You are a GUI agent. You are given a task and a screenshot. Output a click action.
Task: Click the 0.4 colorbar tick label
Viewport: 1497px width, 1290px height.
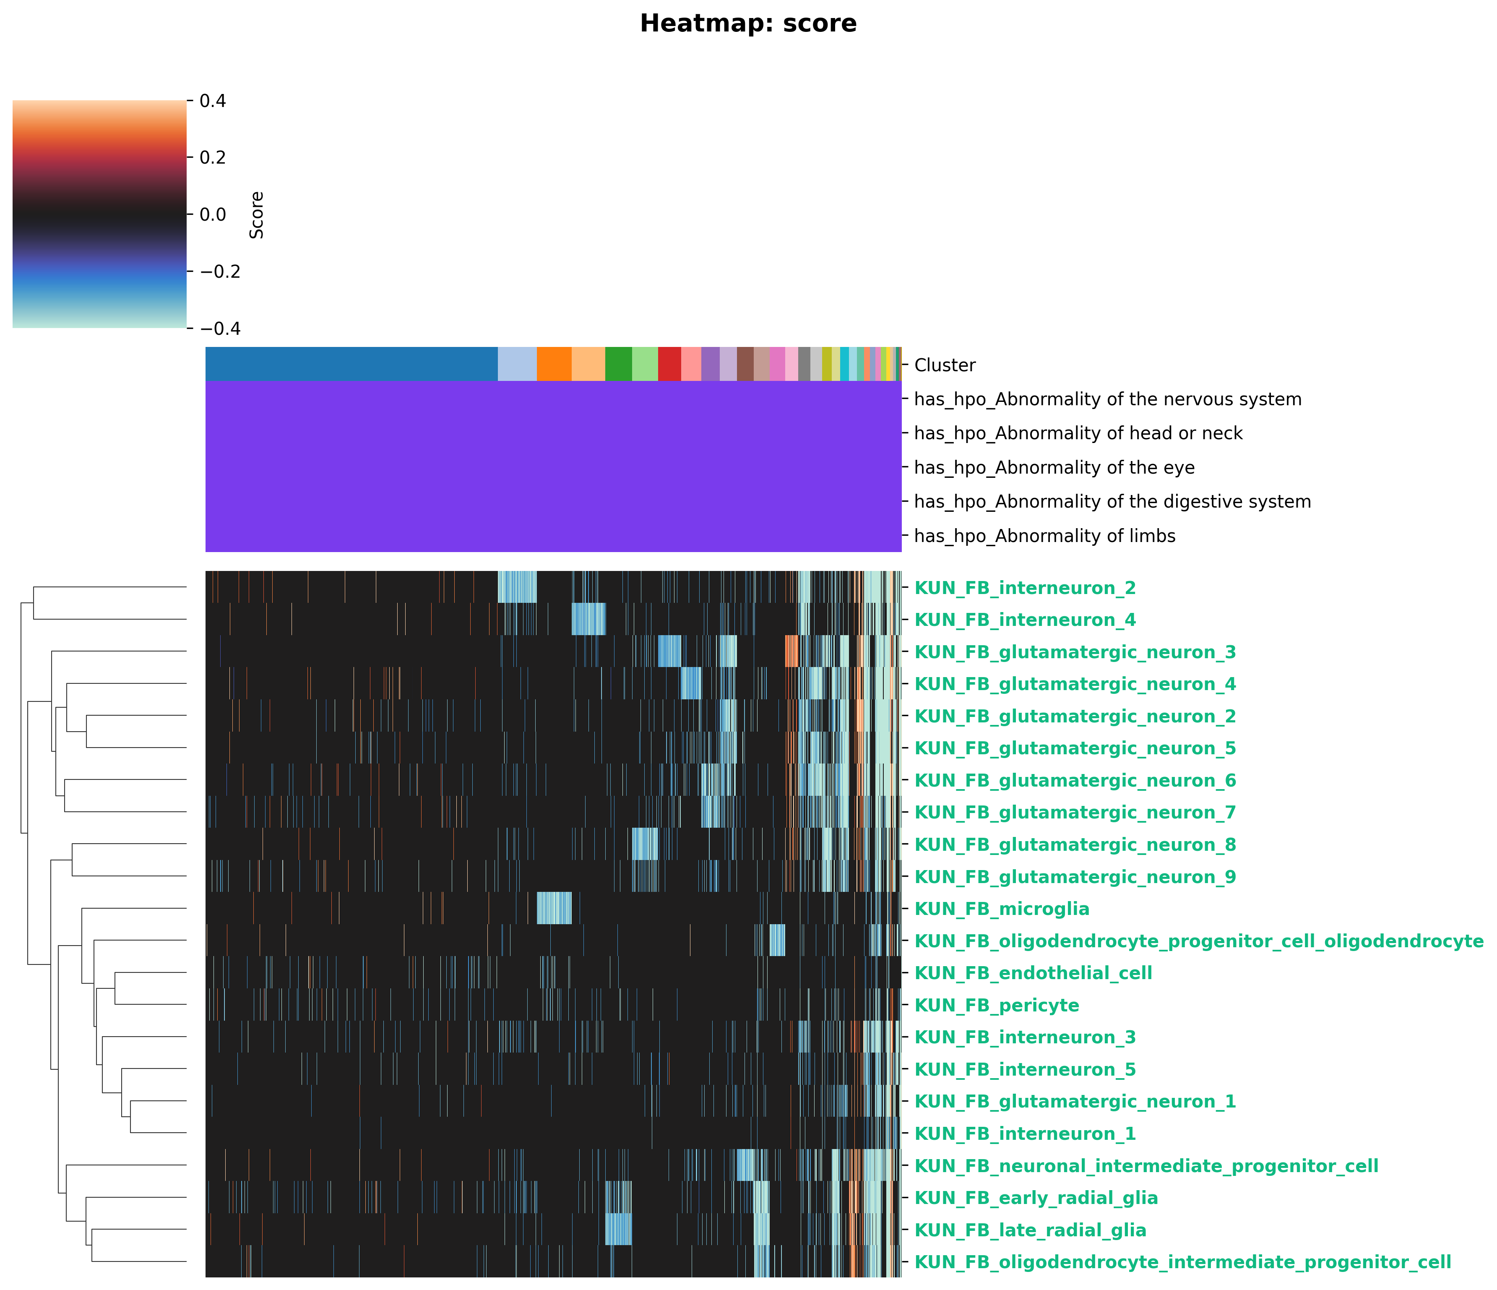click(213, 100)
